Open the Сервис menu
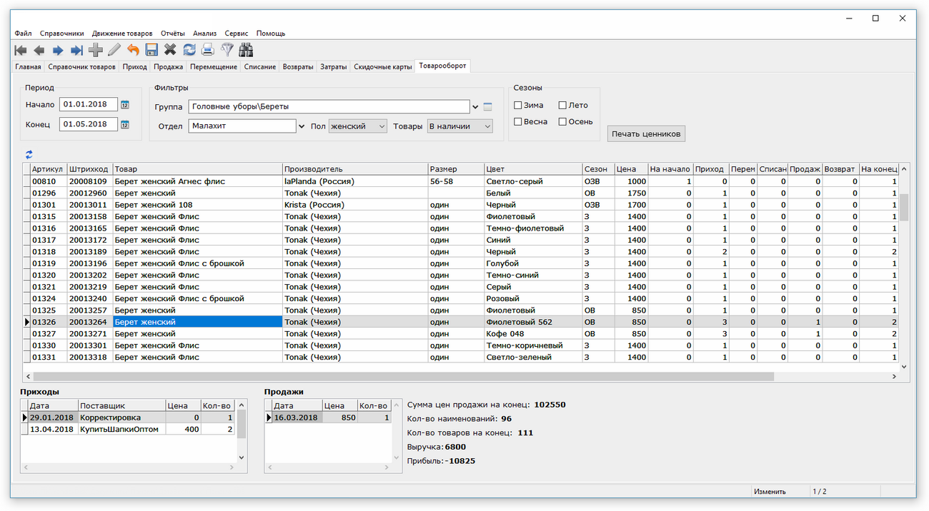 [x=237, y=34]
